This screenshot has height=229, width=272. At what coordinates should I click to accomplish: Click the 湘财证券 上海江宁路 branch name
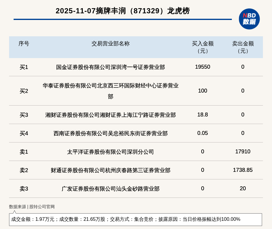tap(110, 115)
